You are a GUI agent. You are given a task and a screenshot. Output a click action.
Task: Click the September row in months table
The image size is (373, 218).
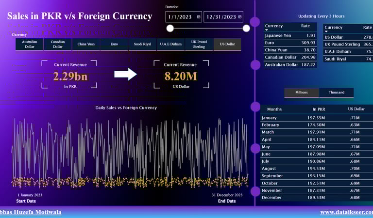pos(317,176)
